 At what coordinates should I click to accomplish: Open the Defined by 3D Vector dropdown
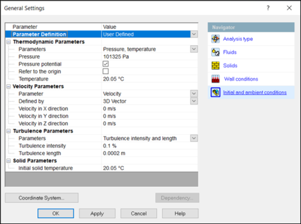(x=194, y=101)
